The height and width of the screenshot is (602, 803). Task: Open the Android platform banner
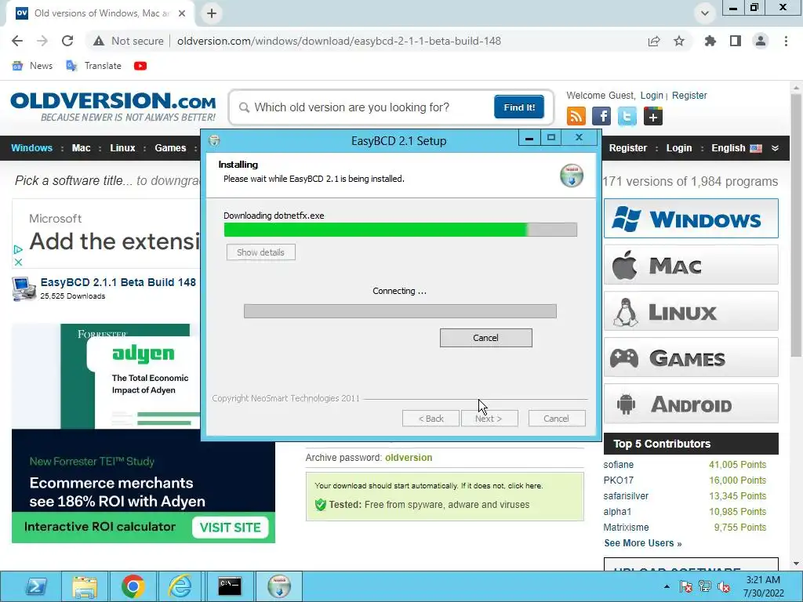pyautogui.click(x=691, y=404)
